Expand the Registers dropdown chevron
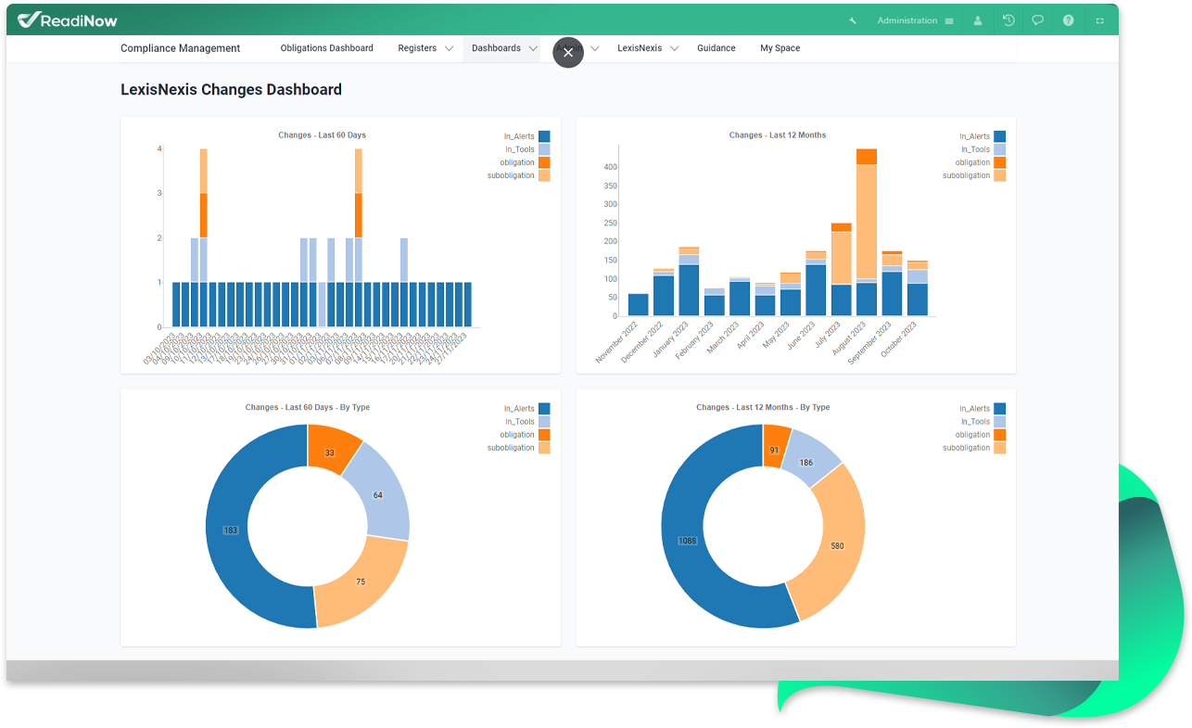This screenshot has width=1192, height=728. tap(449, 48)
